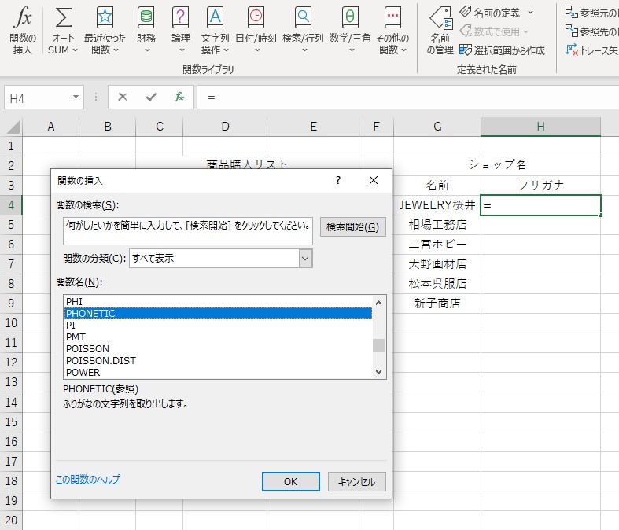Expand the Define Name (名前の定義) dropdown arrow

pos(530,13)
